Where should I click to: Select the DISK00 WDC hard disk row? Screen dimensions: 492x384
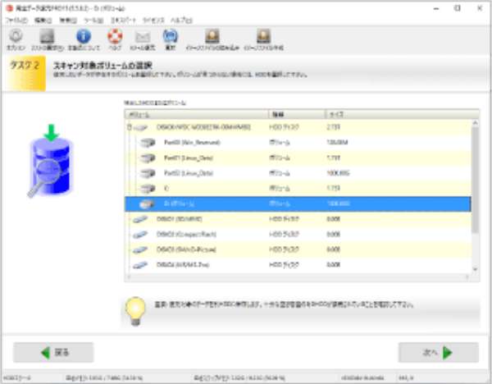(x=298, y=127)
